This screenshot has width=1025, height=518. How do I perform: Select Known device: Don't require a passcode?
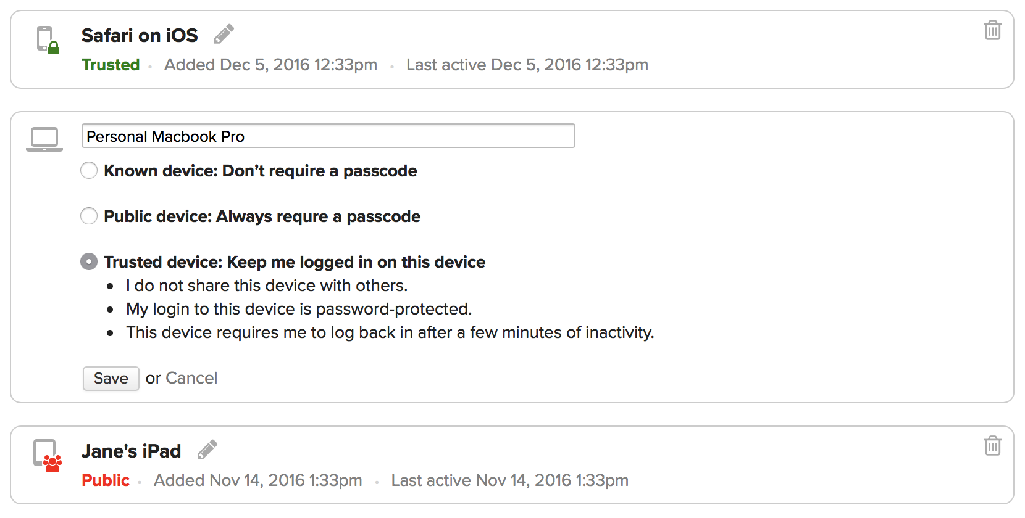89,170
